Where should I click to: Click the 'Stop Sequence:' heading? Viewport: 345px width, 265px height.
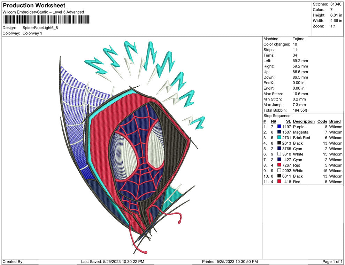tap(277, 116)
